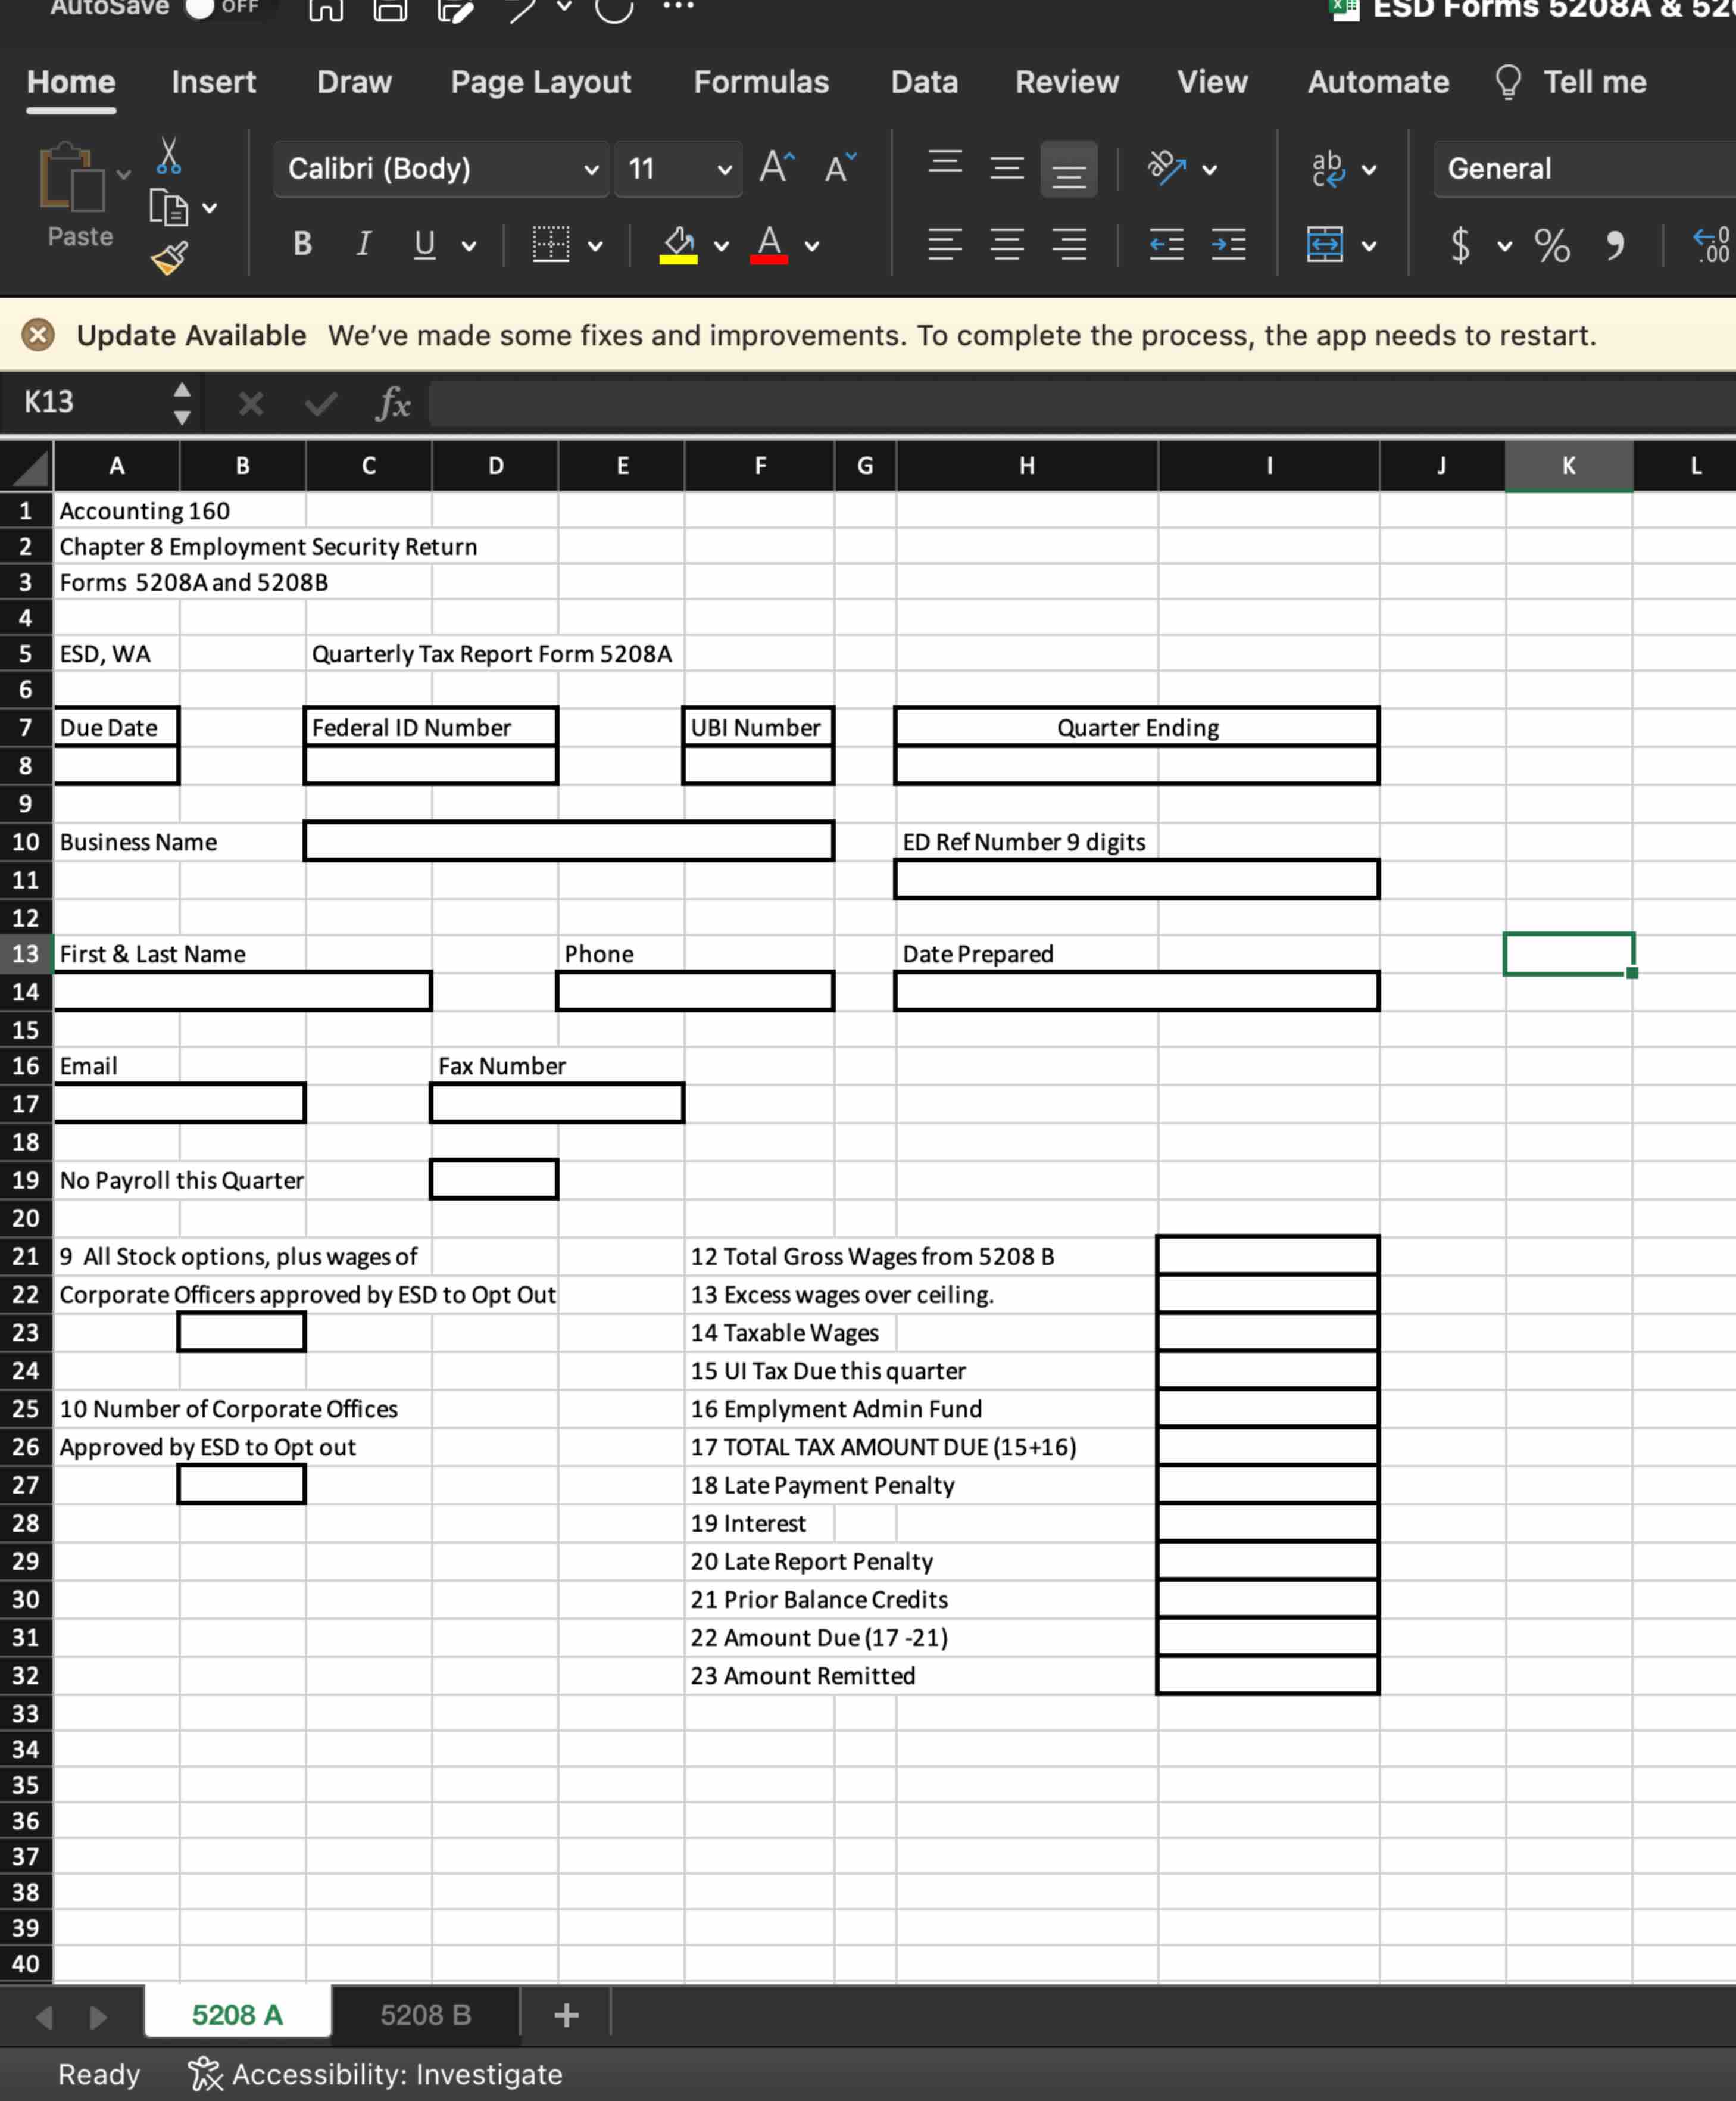
Task: Click the Center text alignment icon
Action: pos(1007,244)
